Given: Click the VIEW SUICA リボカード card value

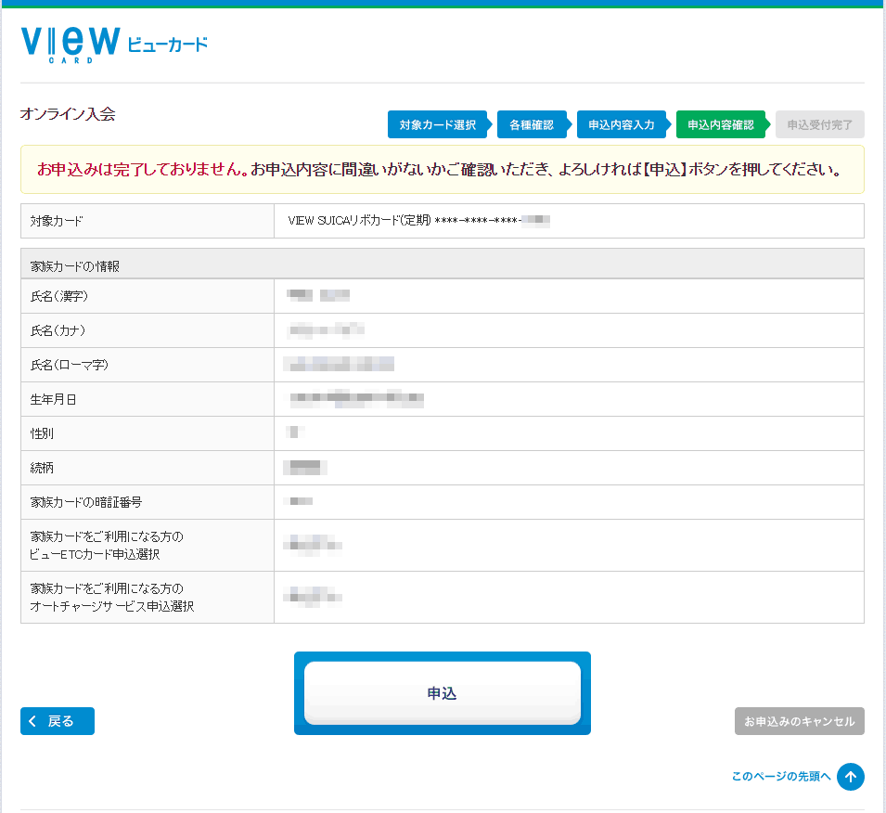Looking at the screenshot, I should 419,221.
